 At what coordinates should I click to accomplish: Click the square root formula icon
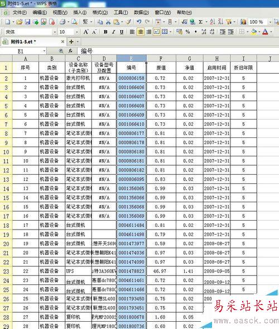pos(185,22)
